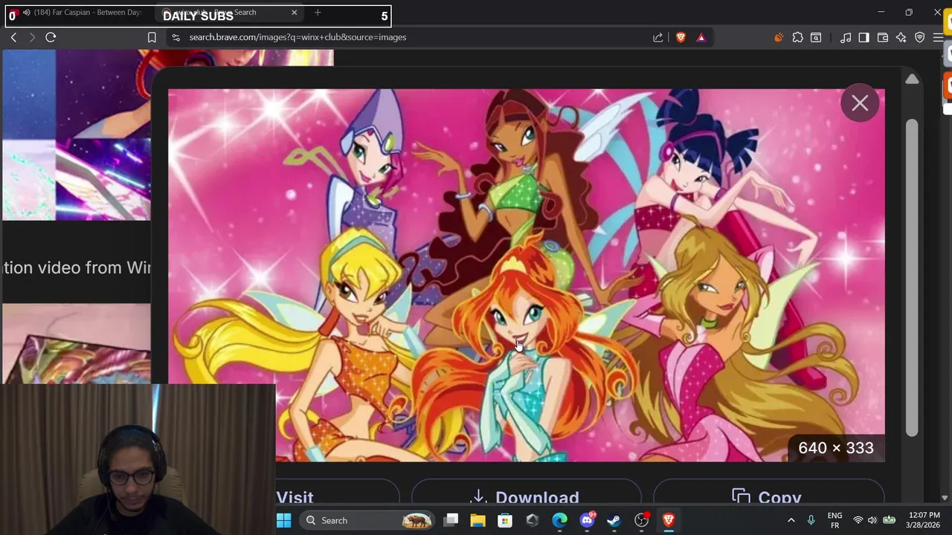Screen dimensions: 952x535
Task: Open Brave Rewards triangle icon
Action: tap(701, 37)
